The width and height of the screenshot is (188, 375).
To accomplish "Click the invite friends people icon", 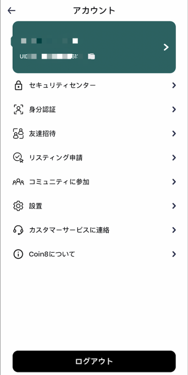I will pos(18,133).
